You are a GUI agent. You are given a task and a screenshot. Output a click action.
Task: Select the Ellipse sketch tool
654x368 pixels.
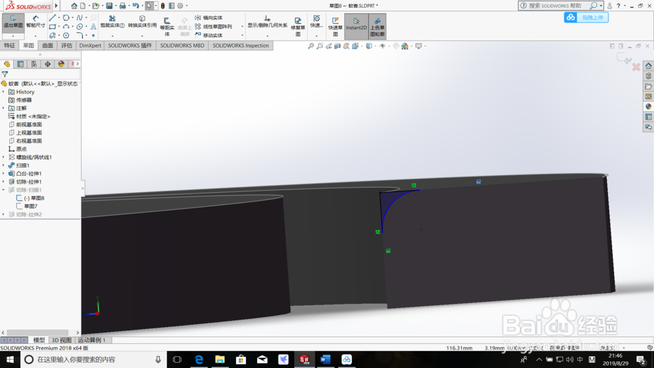point(80,27)
